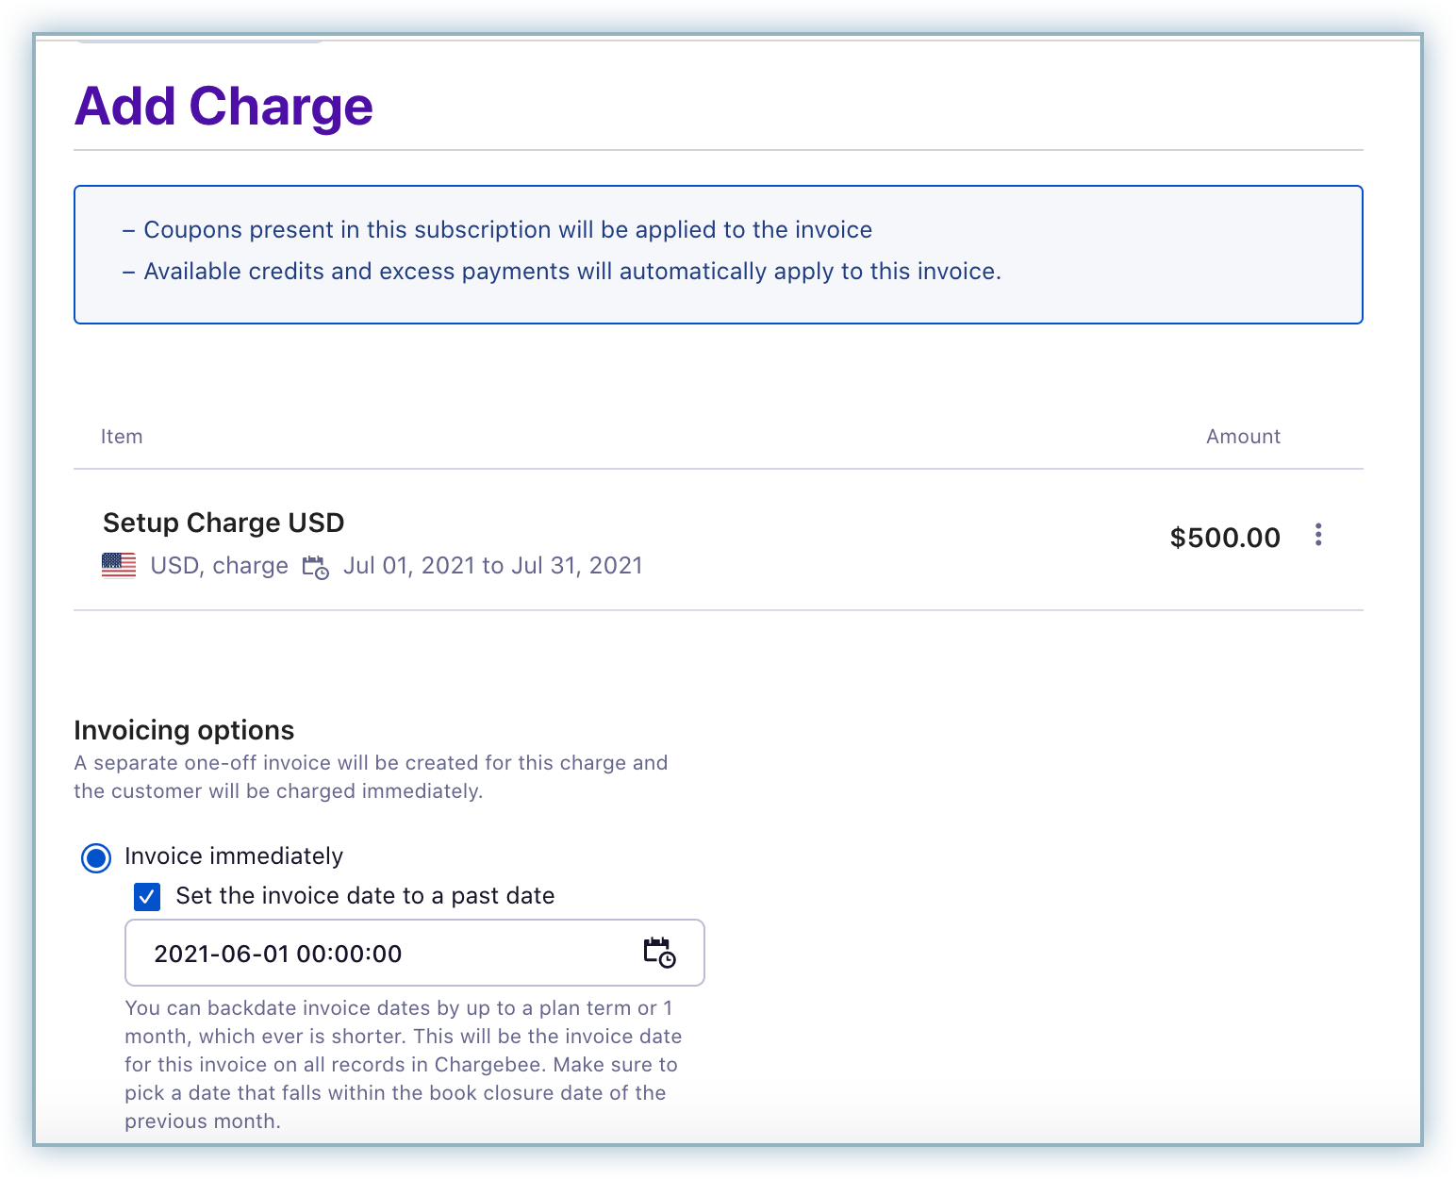This screenshot has height=1179, width=1456.
Task: Click the Item column header
Action: click(122, 437)
